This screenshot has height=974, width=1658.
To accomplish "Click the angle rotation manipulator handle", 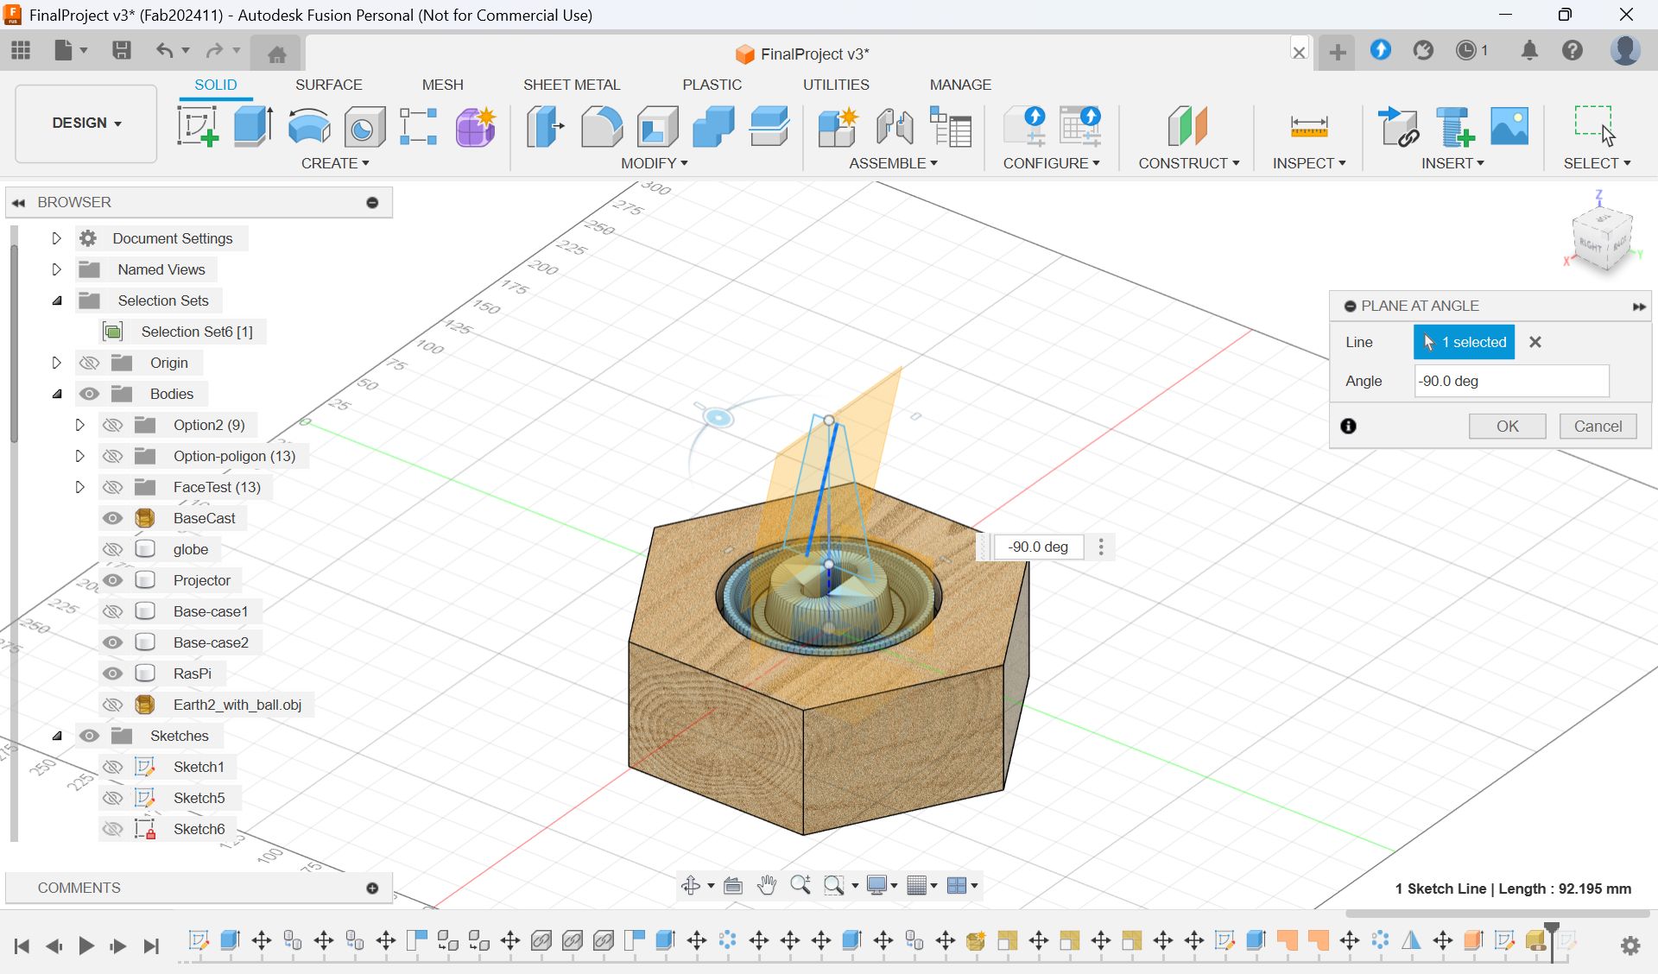I will (718, 418).
